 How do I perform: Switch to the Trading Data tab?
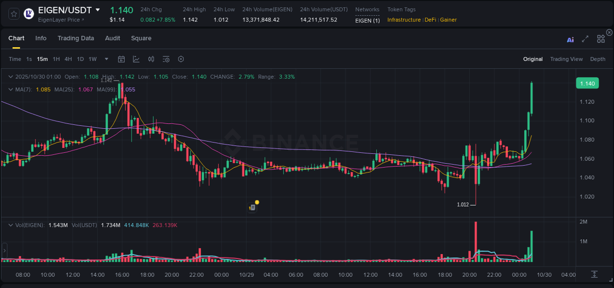[76, 38]
